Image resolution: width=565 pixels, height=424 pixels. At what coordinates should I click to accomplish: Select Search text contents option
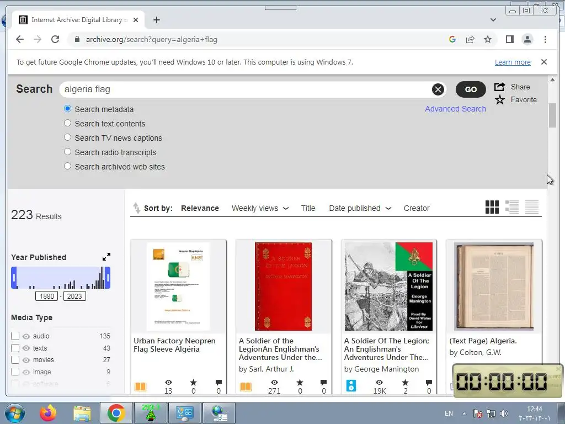click(67, 123)
